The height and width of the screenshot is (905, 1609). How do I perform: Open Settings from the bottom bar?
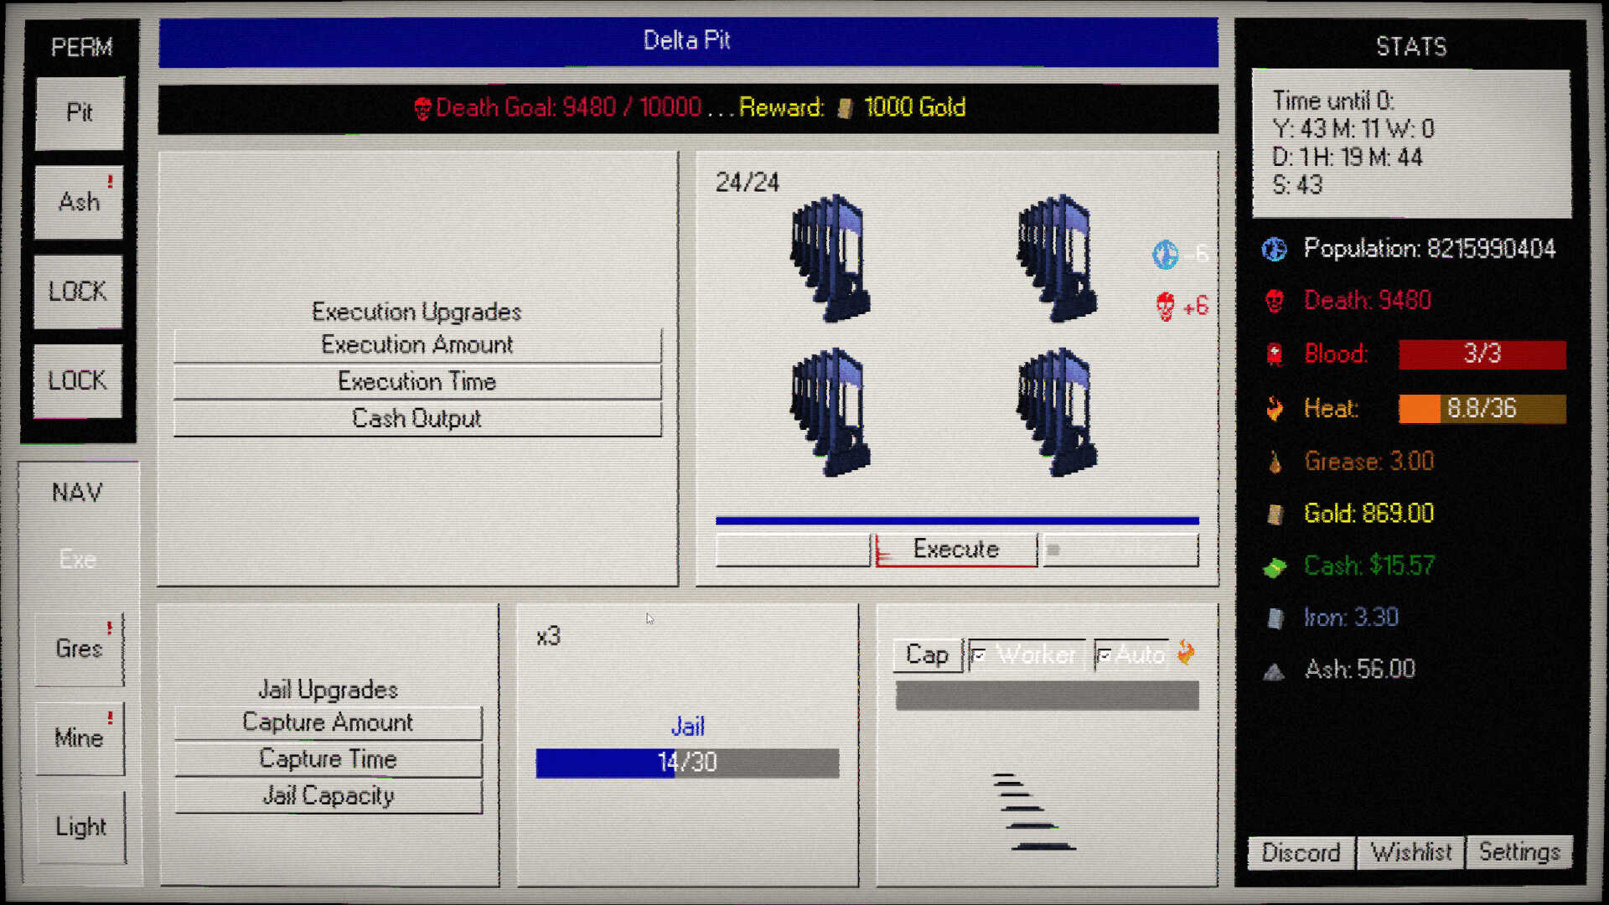pos(1518,852)
